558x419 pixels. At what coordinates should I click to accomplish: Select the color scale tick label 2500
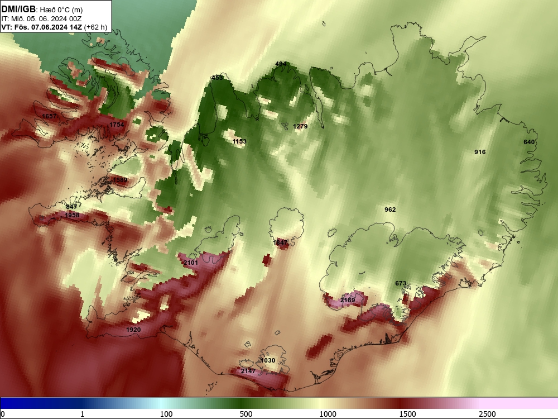(487, 414)
